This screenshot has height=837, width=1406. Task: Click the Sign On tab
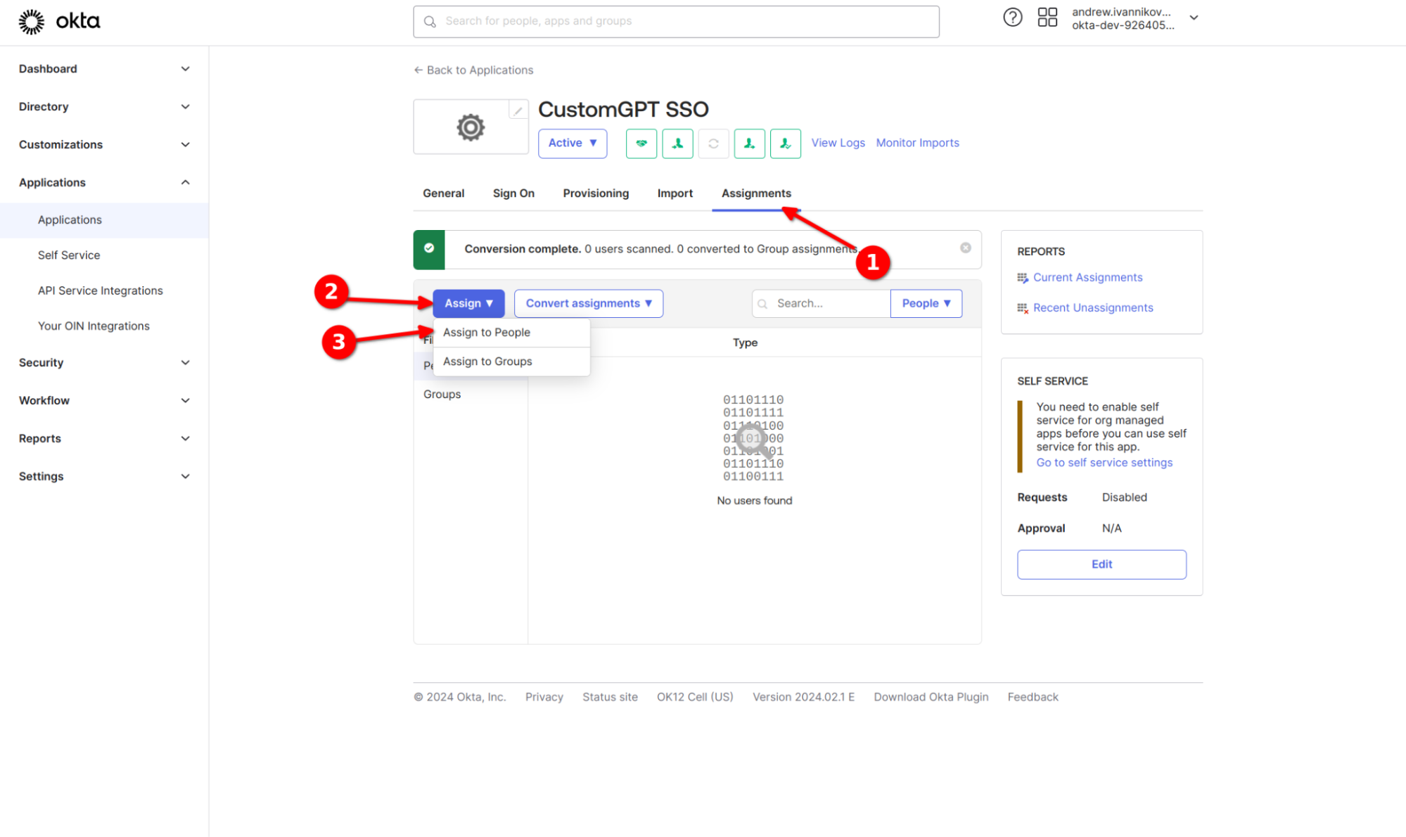tap(514, 192)
